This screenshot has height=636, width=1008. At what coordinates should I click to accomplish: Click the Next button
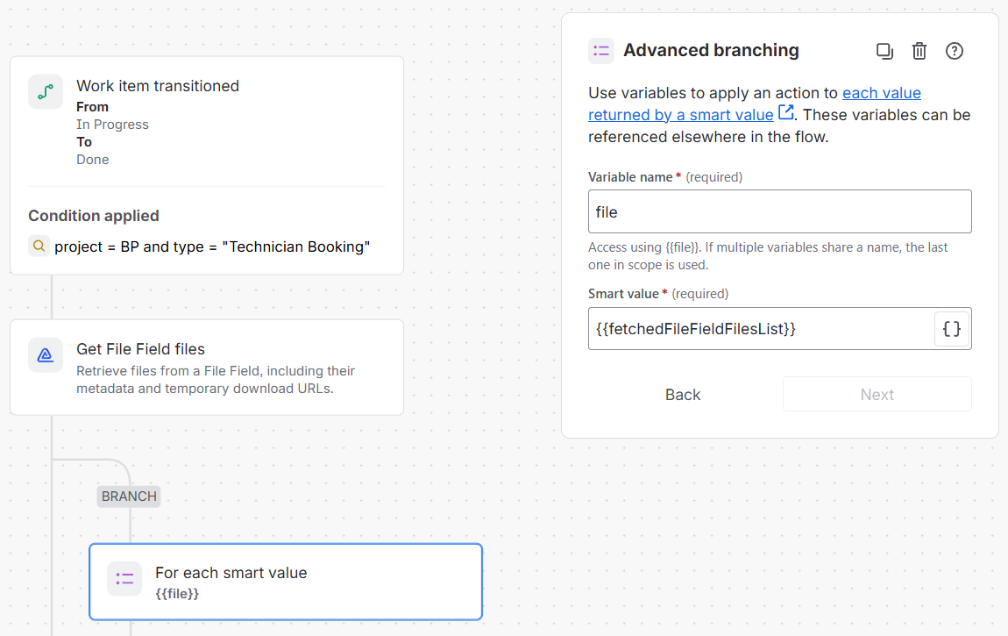pos(877,394)
